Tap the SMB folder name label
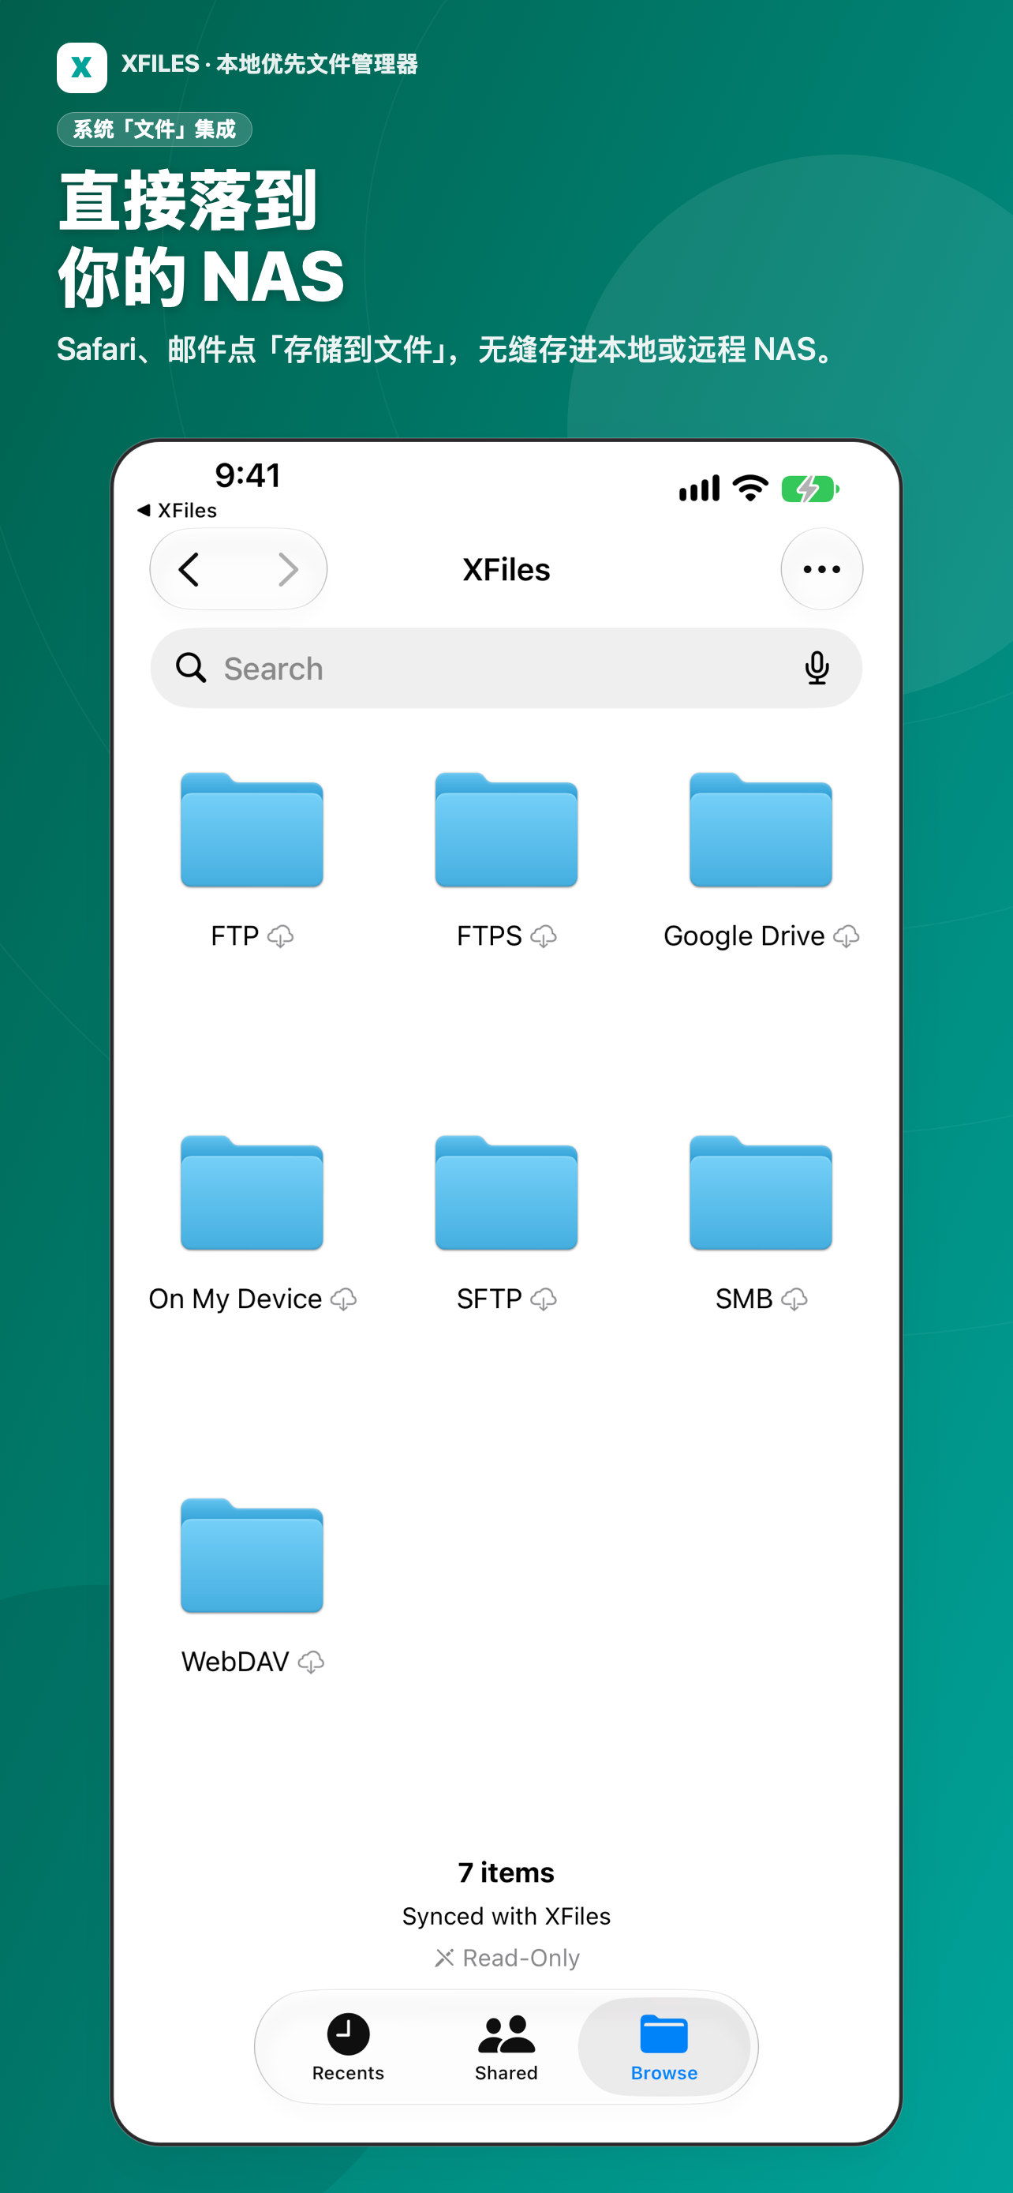Screen dimensions: 1013x2193 (x=744, y=1299)
